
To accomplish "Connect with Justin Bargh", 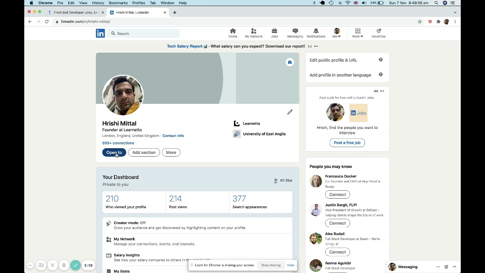I will [x=338, y=223].
